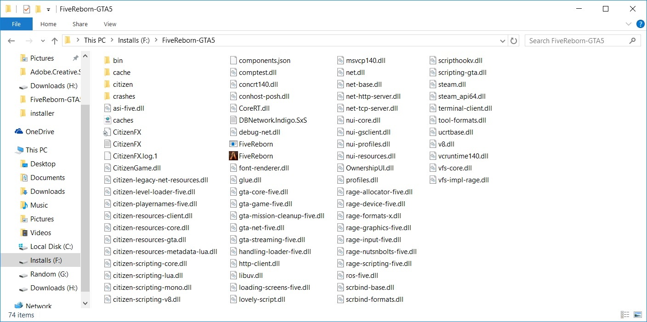Open Music in the navigation pane
Image resolution: width=647 pixels, height=322 pixels.
(39, 205)
